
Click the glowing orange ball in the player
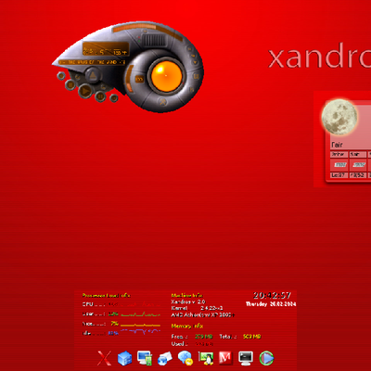(166, 76)
